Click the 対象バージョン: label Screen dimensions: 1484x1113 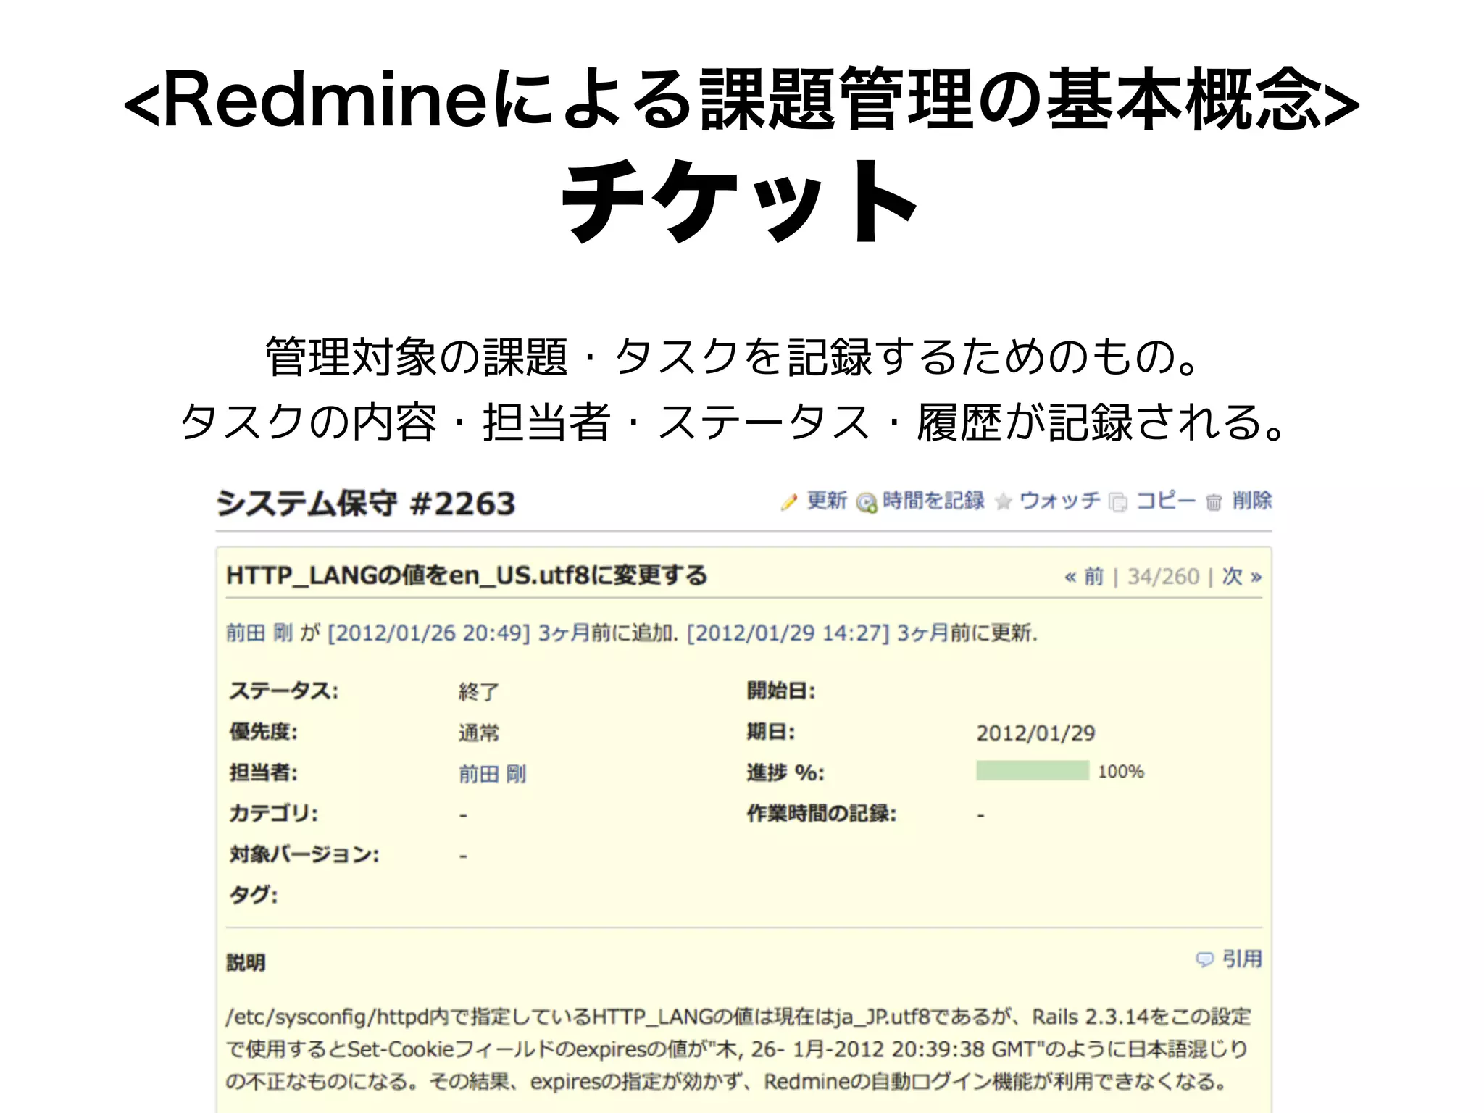(x=304, y=854)
